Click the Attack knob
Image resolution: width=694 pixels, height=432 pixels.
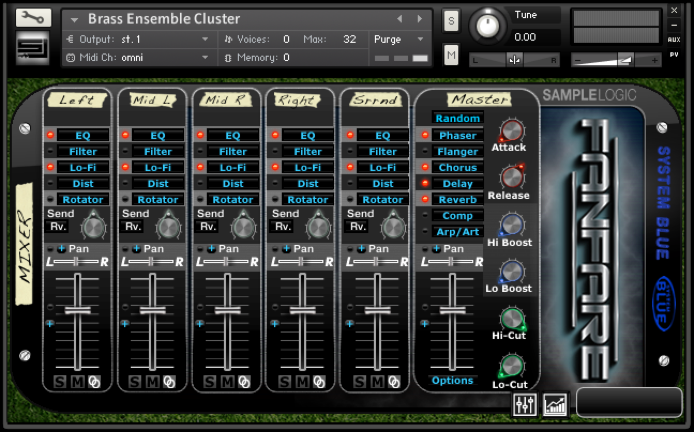tap(512, 130)
